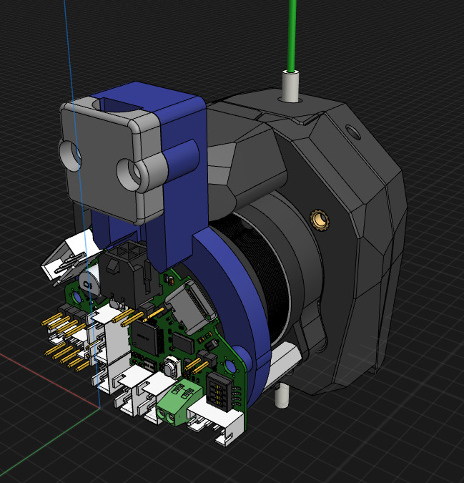Viewport: 464px width, 483px height.
Task: Select the white tube collar under filament
Action: point(290,86)
